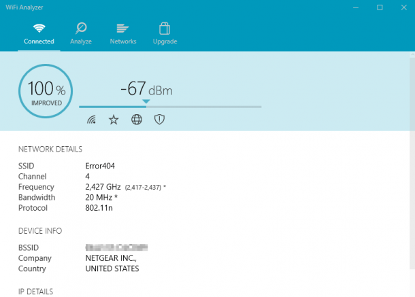This screenshot has width=415, height=297.
Task: Click the Frequency value 2,427 GHz
Action: [x=103, y=186]
